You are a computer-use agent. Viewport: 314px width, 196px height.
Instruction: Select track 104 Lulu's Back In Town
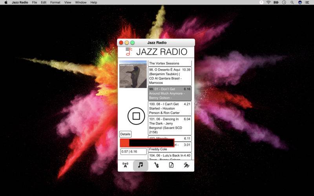(x=170, y=156)
